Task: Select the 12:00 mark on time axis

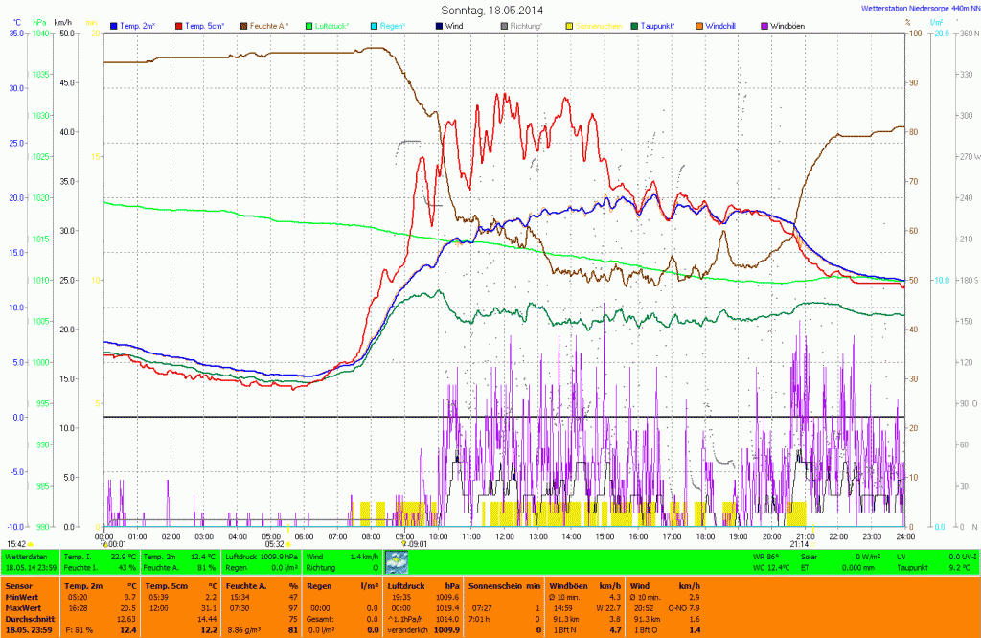Action: click(x=504, y=536)
